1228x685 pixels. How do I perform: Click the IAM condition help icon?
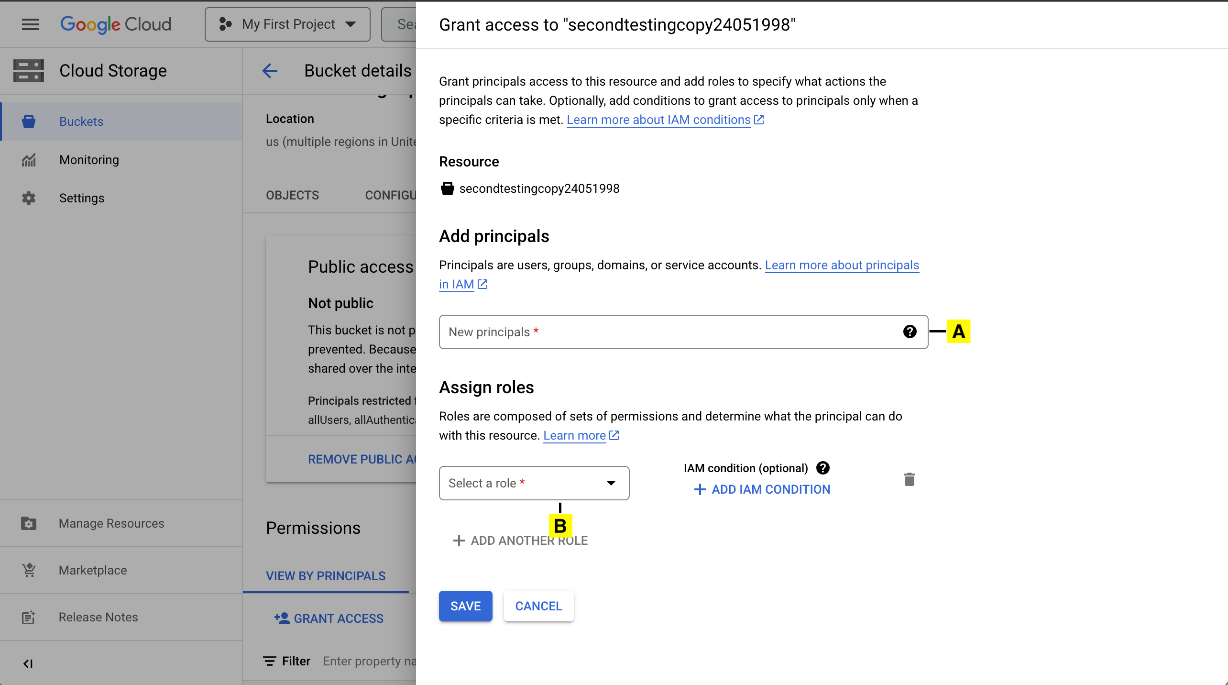pyautogui.click(x=823, y=468)
